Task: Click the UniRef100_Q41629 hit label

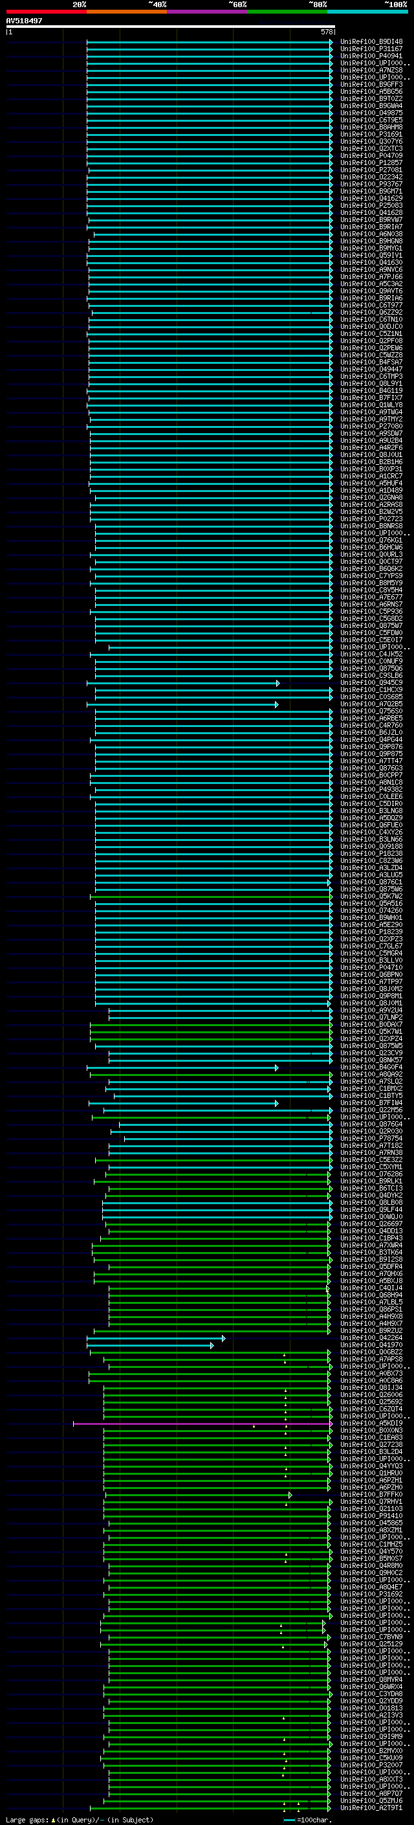Action: [x=371, y=198]
